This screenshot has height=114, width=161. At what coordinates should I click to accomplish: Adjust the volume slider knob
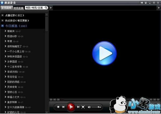click(x=98, y=107)
